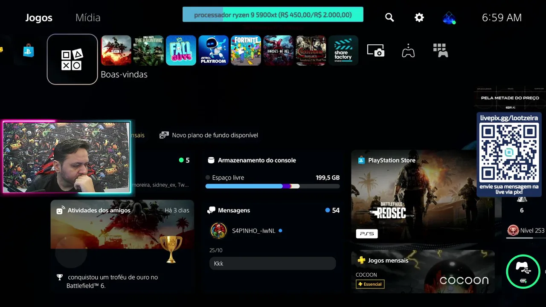
Task: Switch to the Mídia tab
Action: click(88, 17)
